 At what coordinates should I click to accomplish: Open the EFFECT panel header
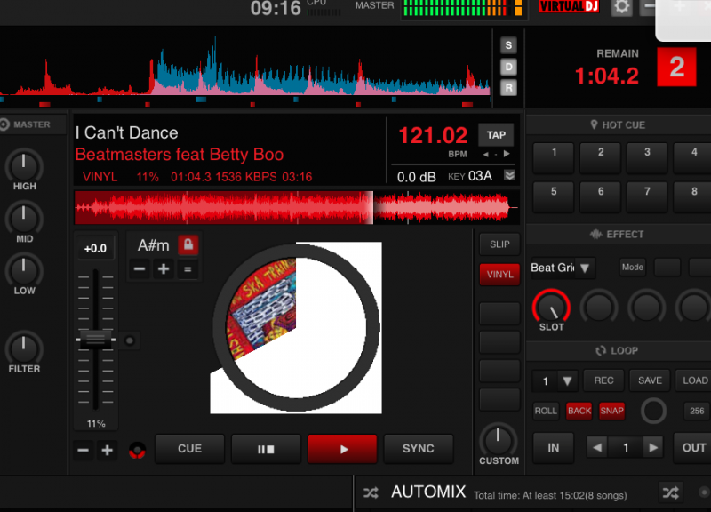tap(618, 235)
